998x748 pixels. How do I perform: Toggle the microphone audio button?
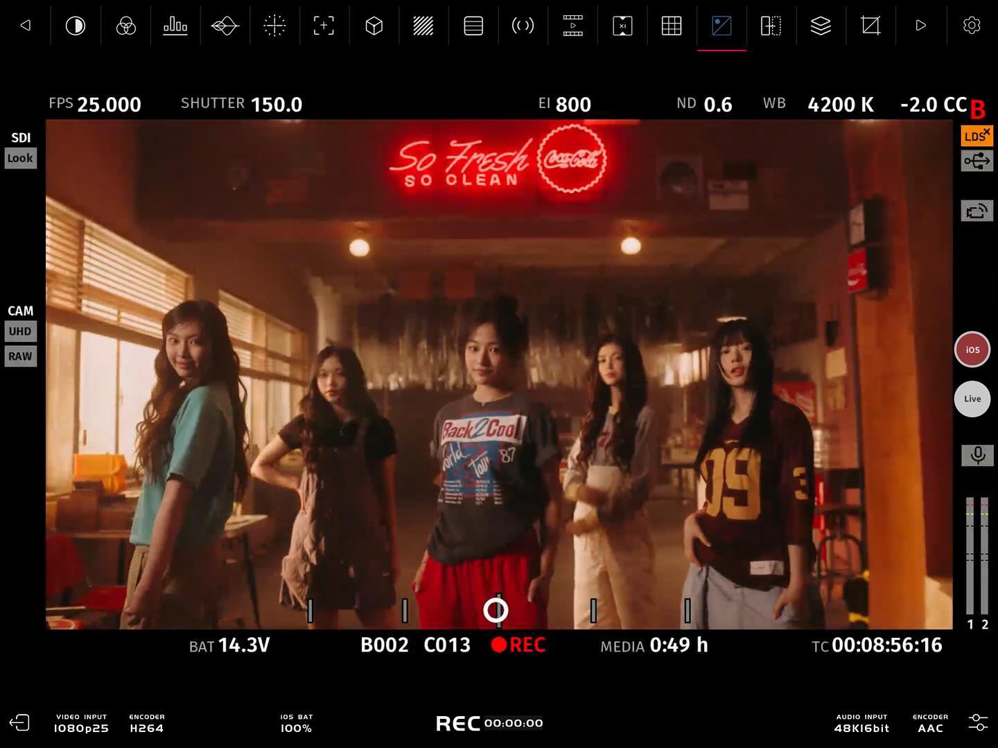pyautogui.click(x=977, y=455)
